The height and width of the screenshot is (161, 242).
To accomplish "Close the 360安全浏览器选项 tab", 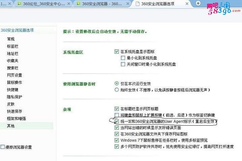I will (x=187, y=4).
